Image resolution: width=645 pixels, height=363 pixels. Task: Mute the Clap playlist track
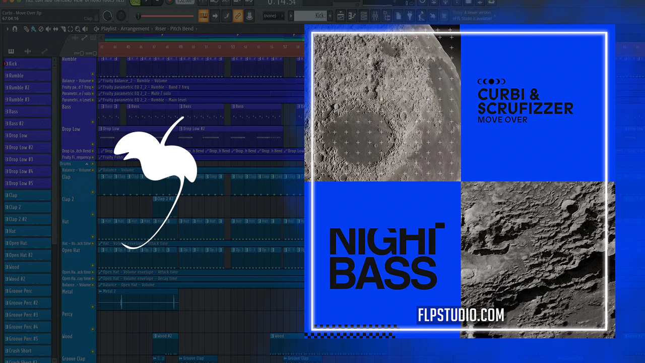tap(93, 192)
